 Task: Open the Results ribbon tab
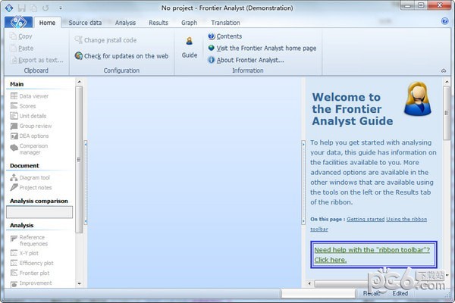tap(158, 23)
